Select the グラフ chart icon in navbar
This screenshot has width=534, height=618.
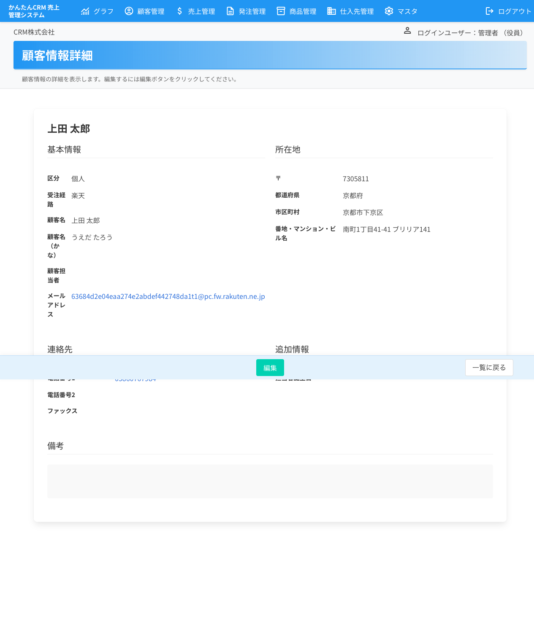[x=85, y=11]
